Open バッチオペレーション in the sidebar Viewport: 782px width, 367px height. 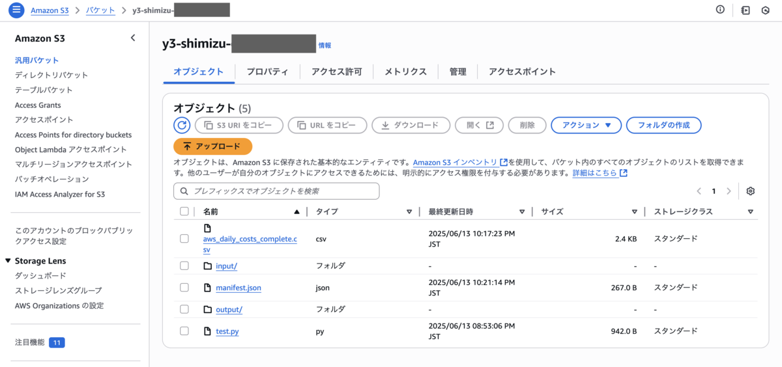click(52, 179)
